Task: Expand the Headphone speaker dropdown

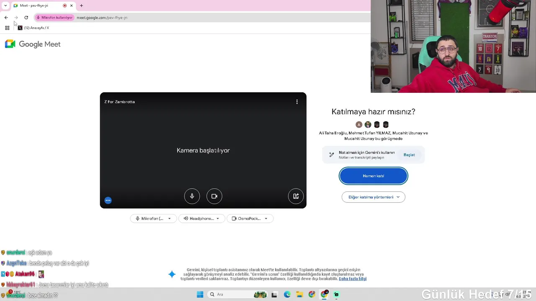Action: (x=202, y=219)
